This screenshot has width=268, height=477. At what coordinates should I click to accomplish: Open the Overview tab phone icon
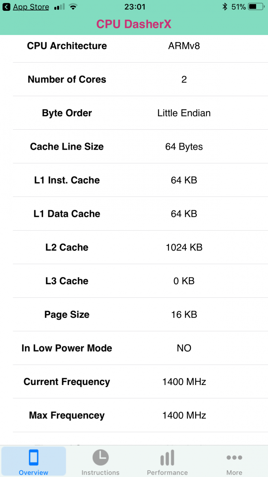pyautogui.click(x=33, y=457)
